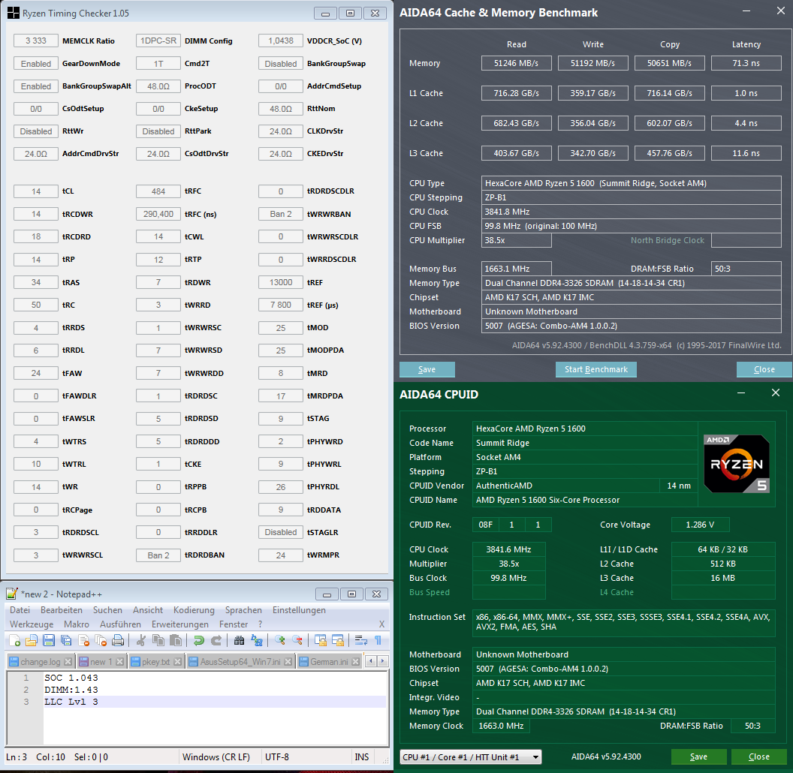The image size is (793, 773).
Task: Click the tRFC value 484 field
Action: click(x=158, y=191)
